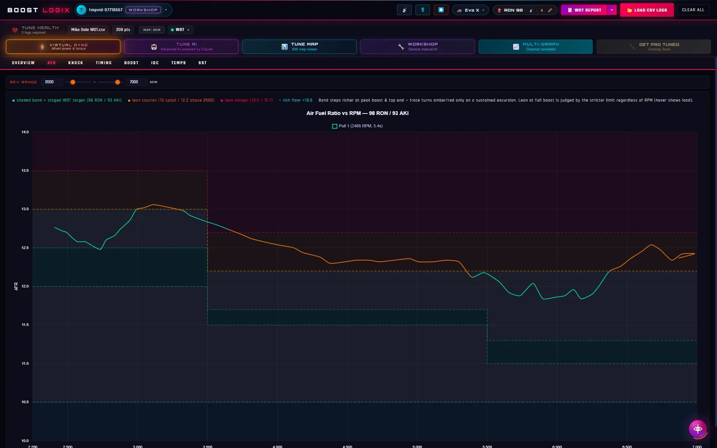717x448 pixels.
Task: Click the Multi-Graph chart icon
Action: click(516, 47)
